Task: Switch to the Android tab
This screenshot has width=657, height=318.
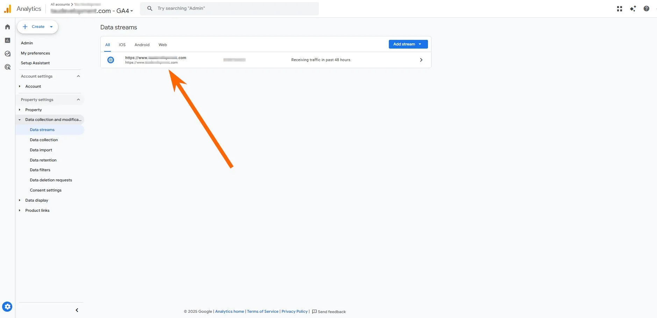Action: (142, 45)
